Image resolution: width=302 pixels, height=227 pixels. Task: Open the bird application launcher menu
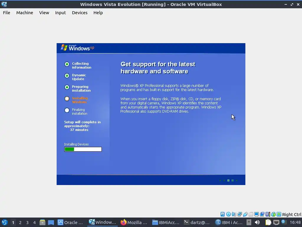coord(4,222)
